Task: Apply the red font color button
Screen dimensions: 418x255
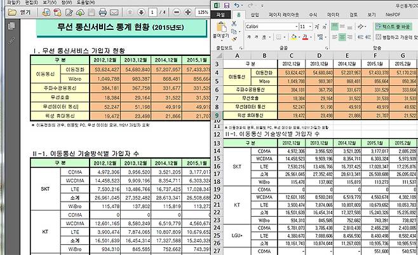Action: point(305,37)
